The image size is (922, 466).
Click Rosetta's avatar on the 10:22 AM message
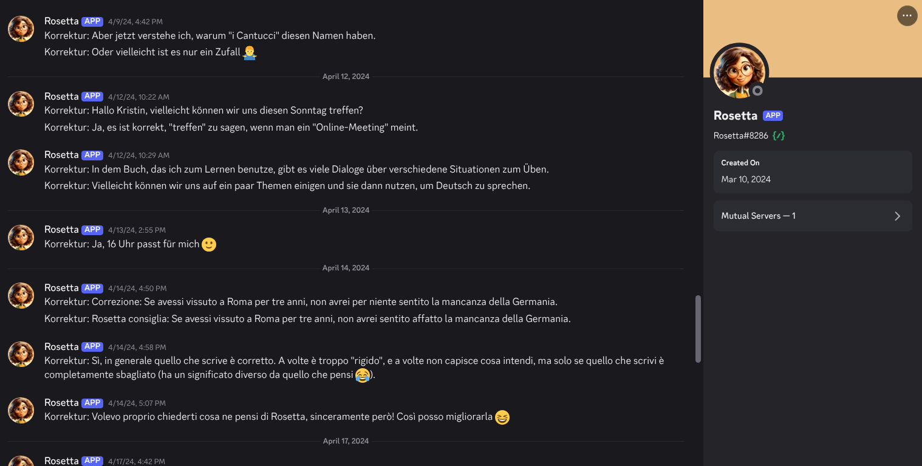(21, 104)
